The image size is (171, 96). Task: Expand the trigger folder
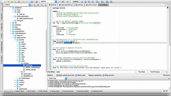point(15,85)
